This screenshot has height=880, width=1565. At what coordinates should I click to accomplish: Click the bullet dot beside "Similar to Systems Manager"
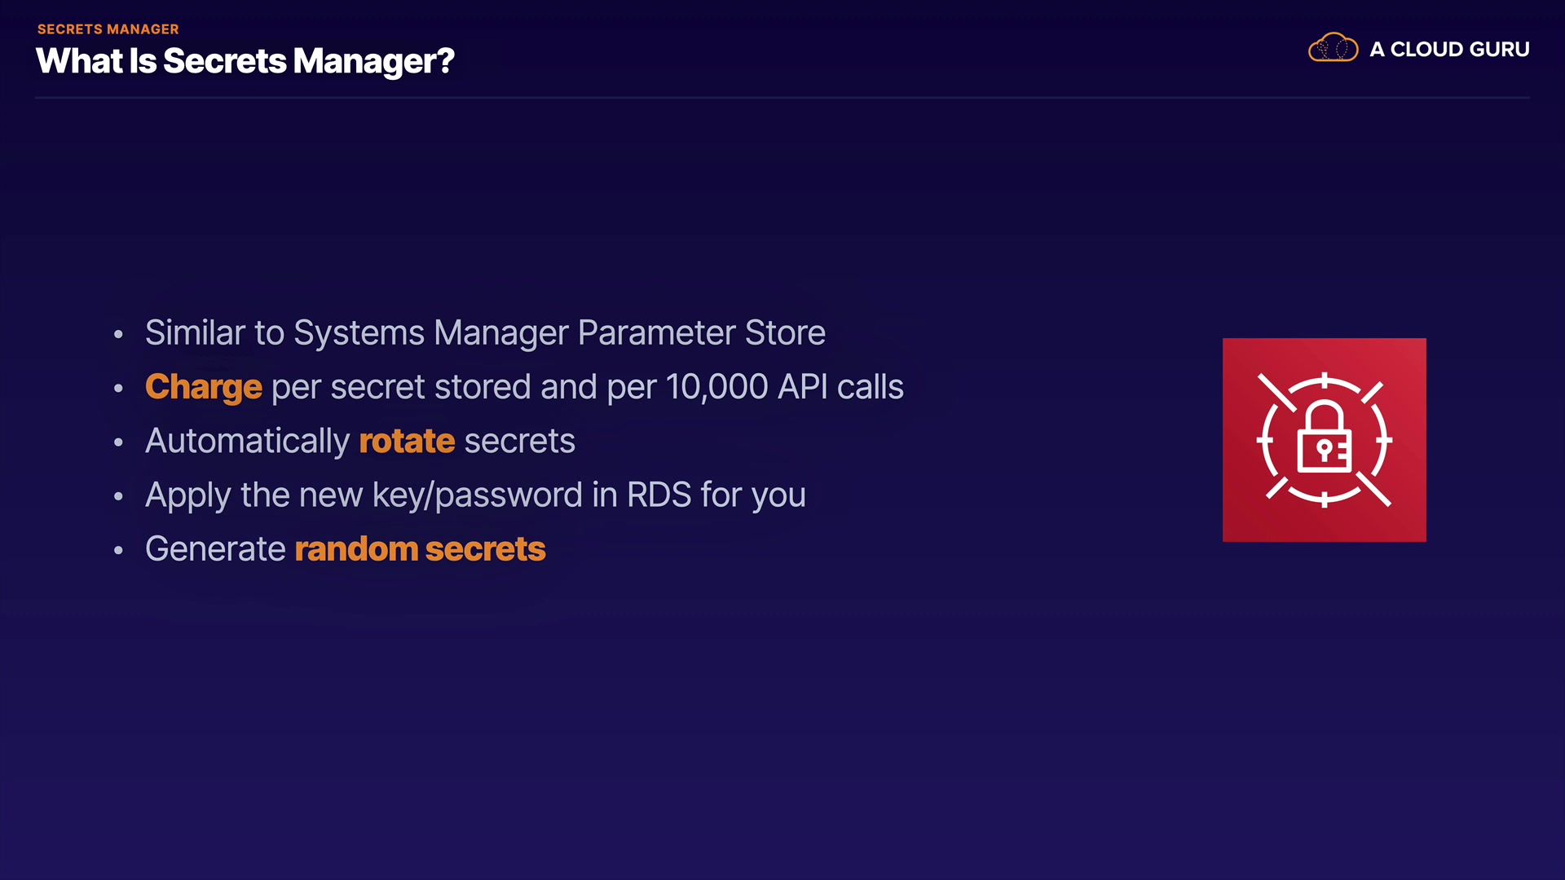point(119,334)
